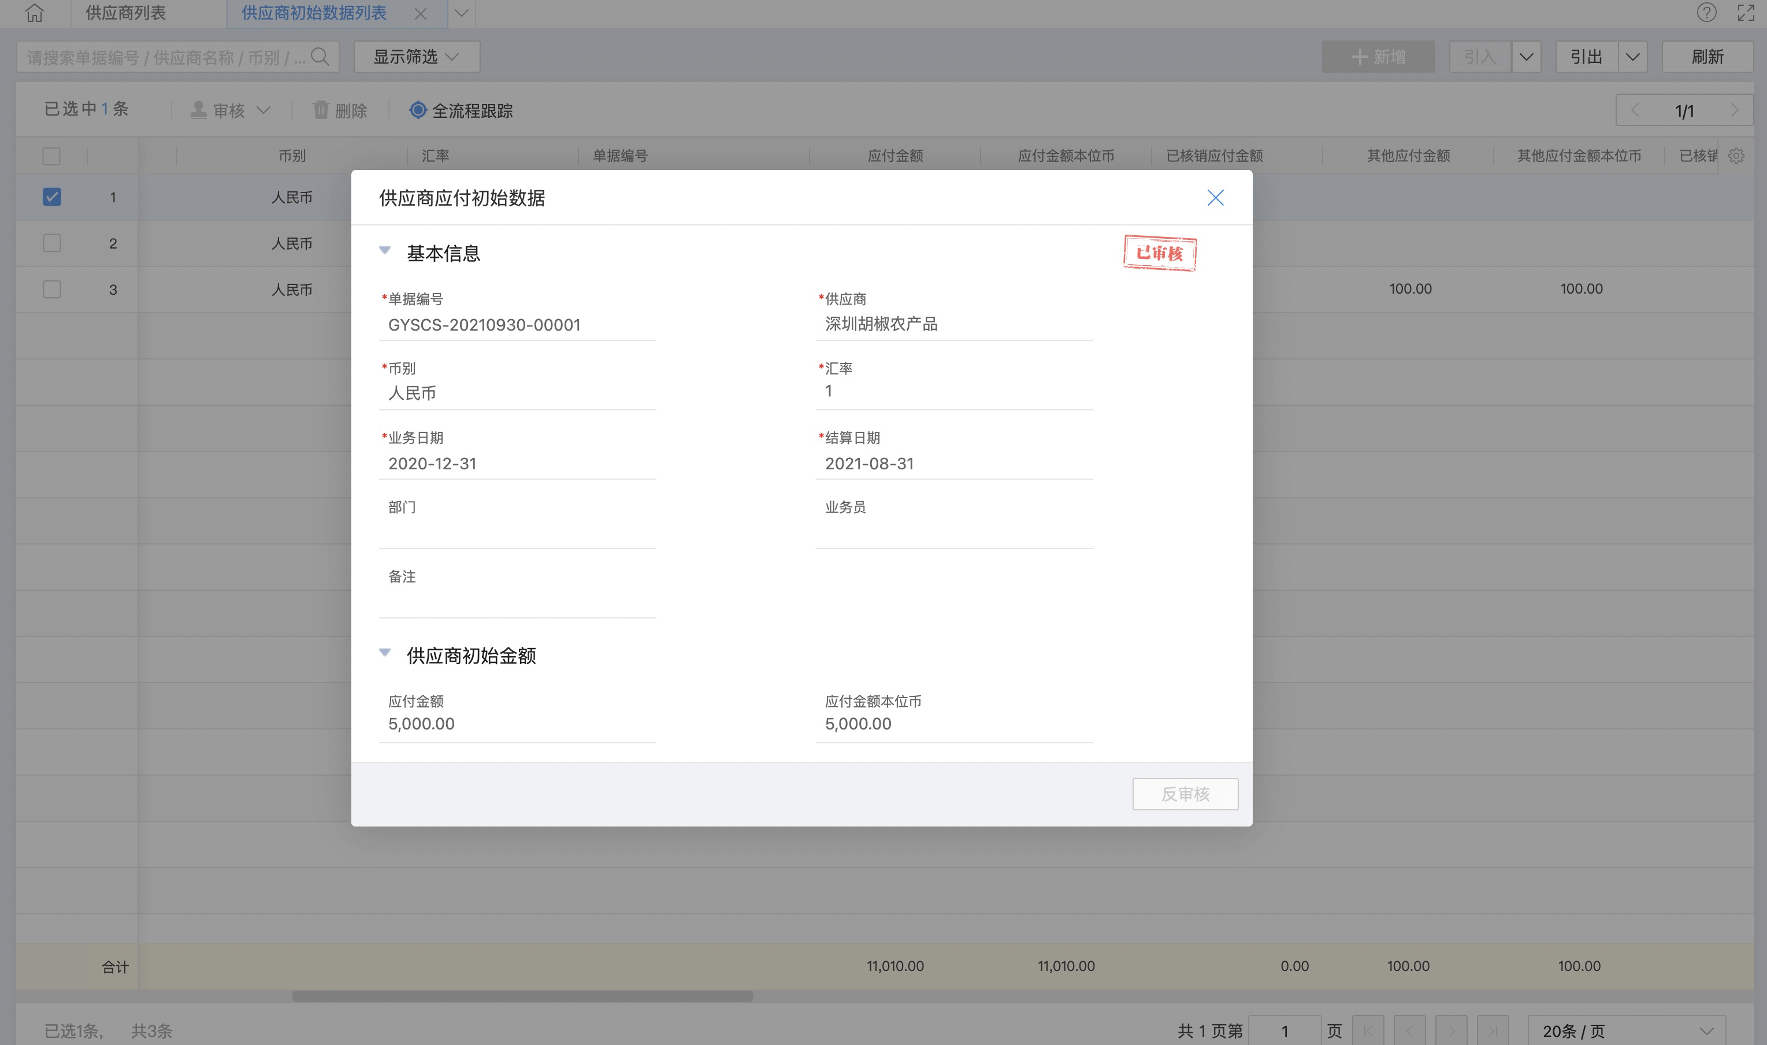The width and height of the screenshot is (1767, 1045).
Task: Switch to the 供应商列表 tab
Action: coord(126,13)
